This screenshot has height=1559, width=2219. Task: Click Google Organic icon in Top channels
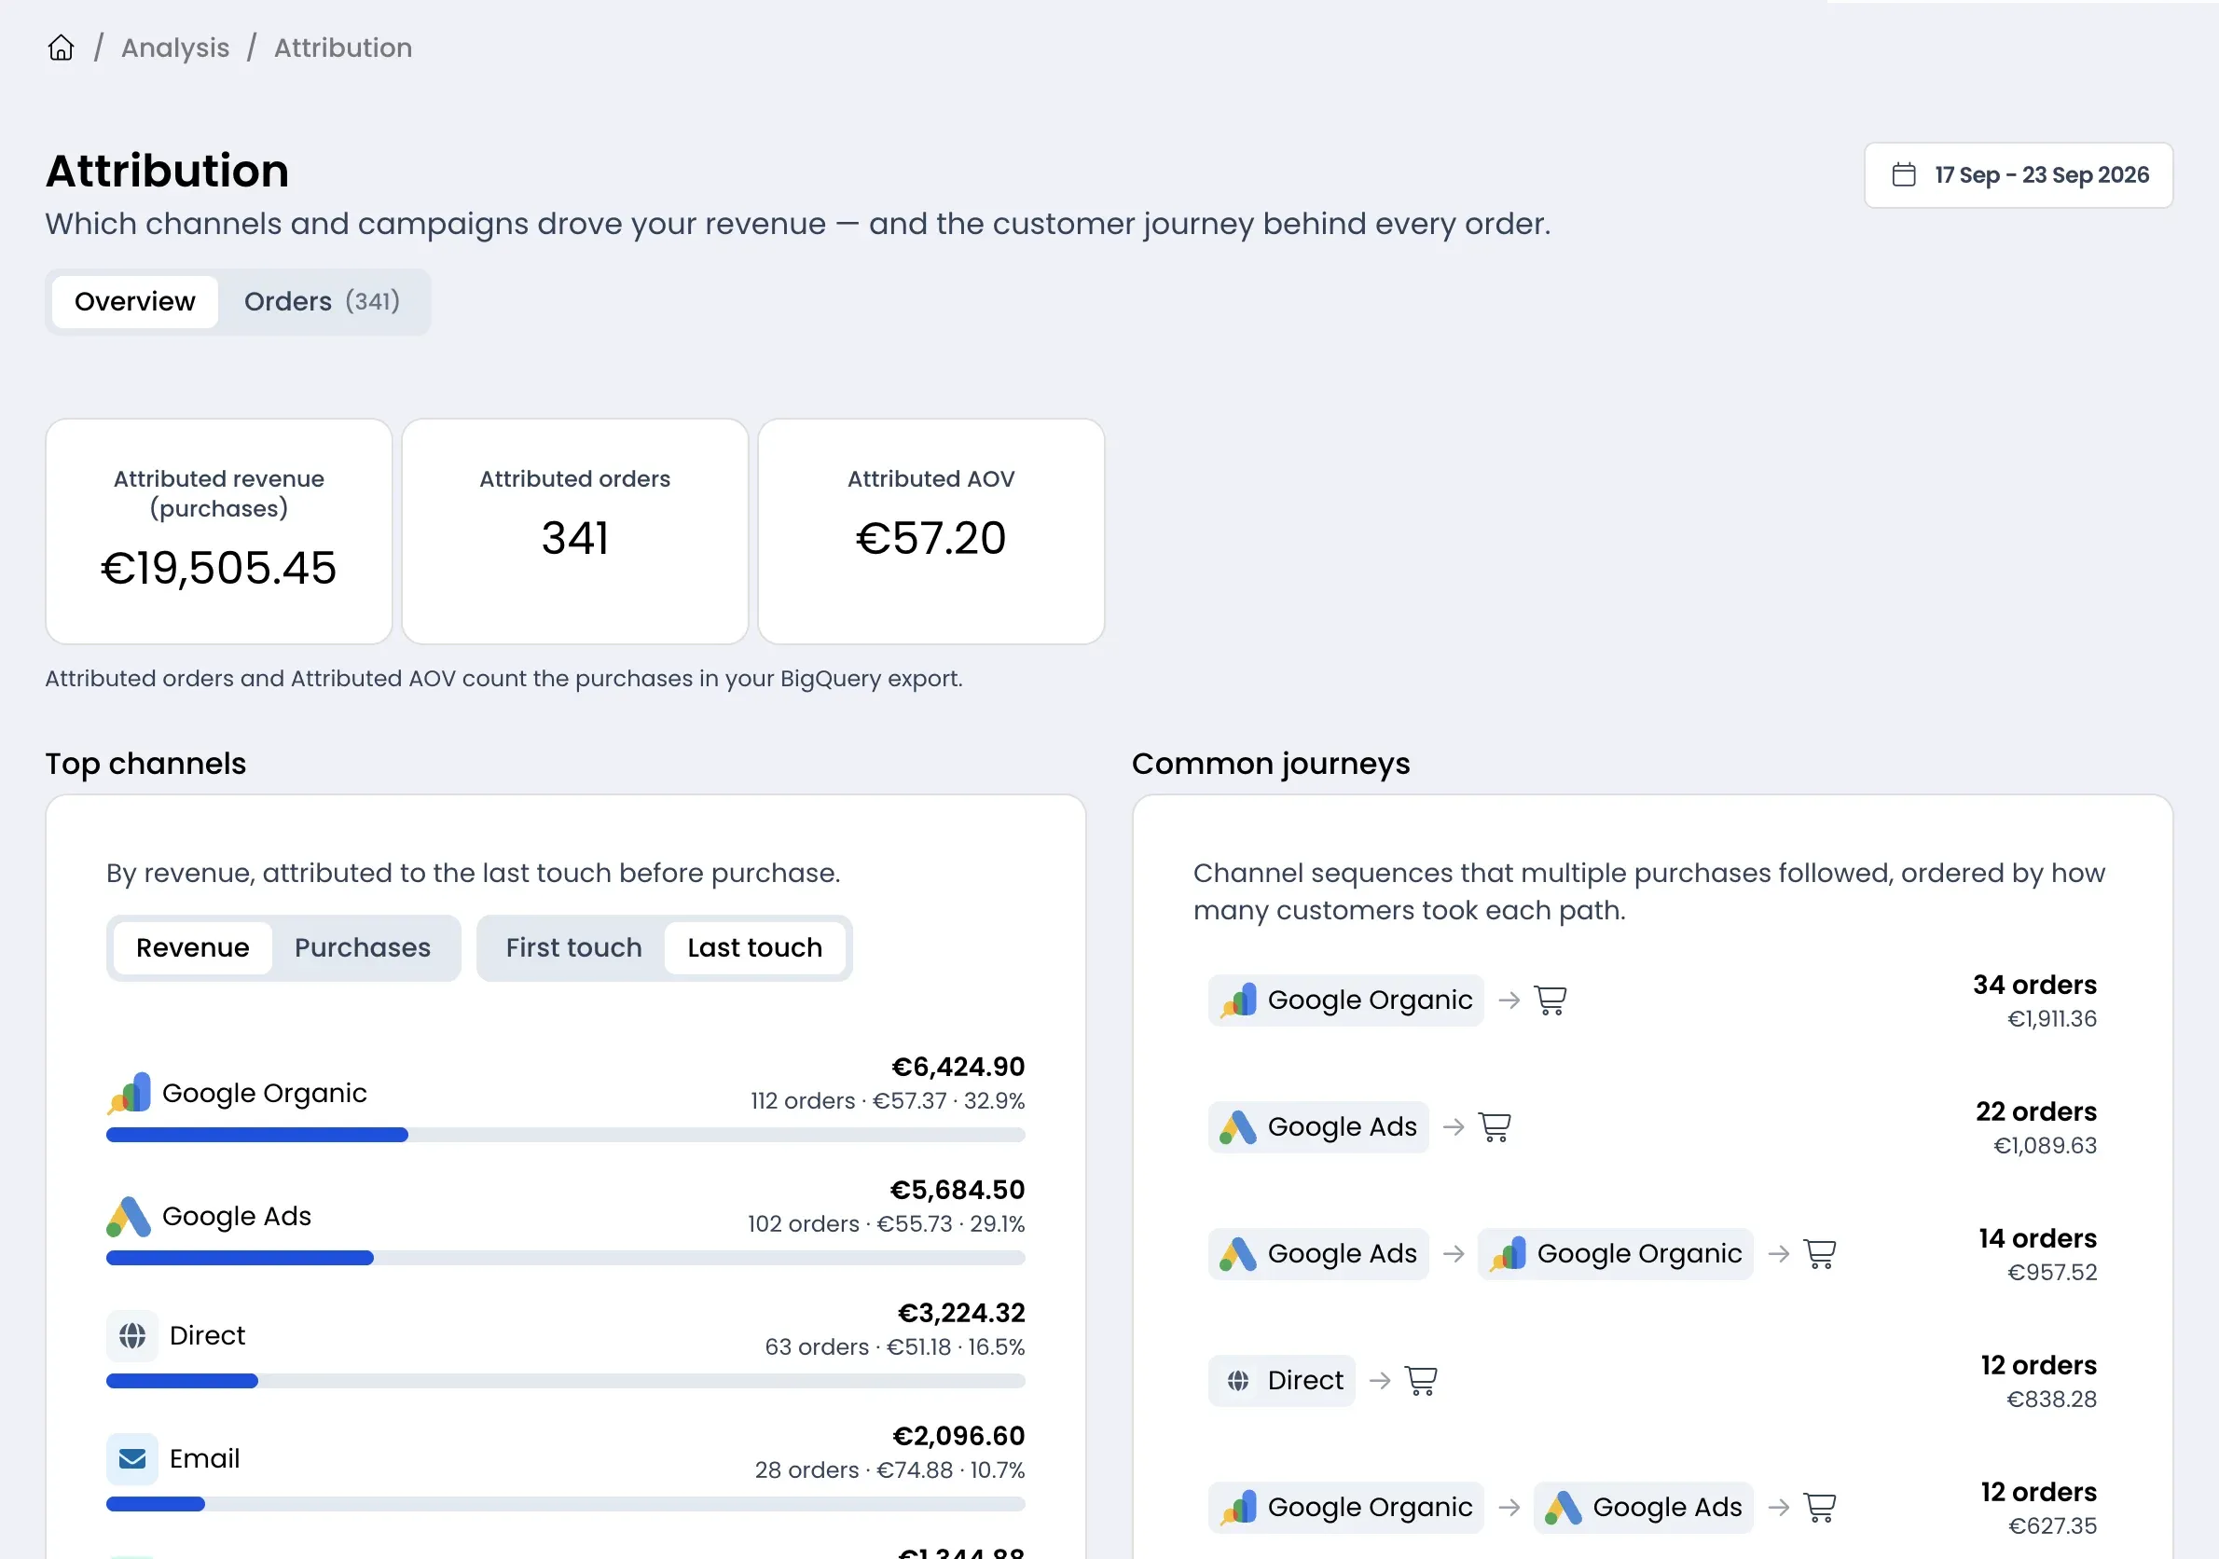(x=130, y=1093)
